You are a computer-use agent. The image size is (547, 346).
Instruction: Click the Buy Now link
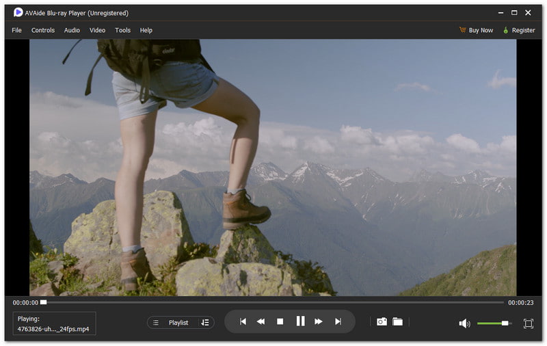476,30
